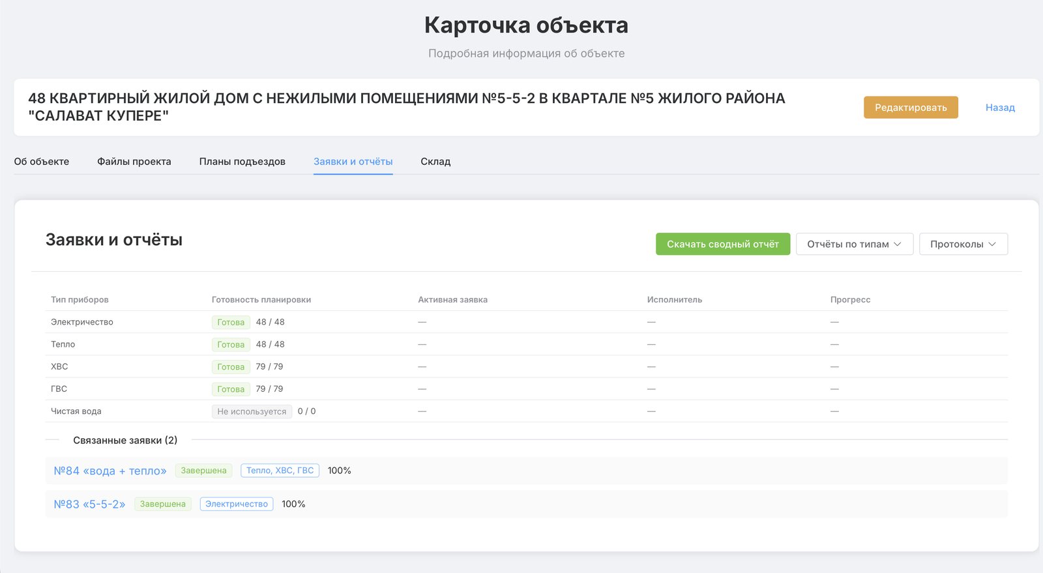Click the object title mentioning САЛАВАТ КУПЕРЕ

407,107
